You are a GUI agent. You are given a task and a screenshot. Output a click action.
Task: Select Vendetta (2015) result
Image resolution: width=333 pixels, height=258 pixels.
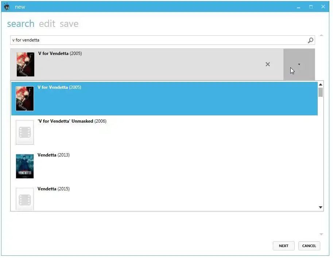[x=164, y=198]
